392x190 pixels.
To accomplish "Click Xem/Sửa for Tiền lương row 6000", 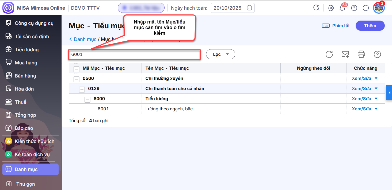I will coord(361,99).
